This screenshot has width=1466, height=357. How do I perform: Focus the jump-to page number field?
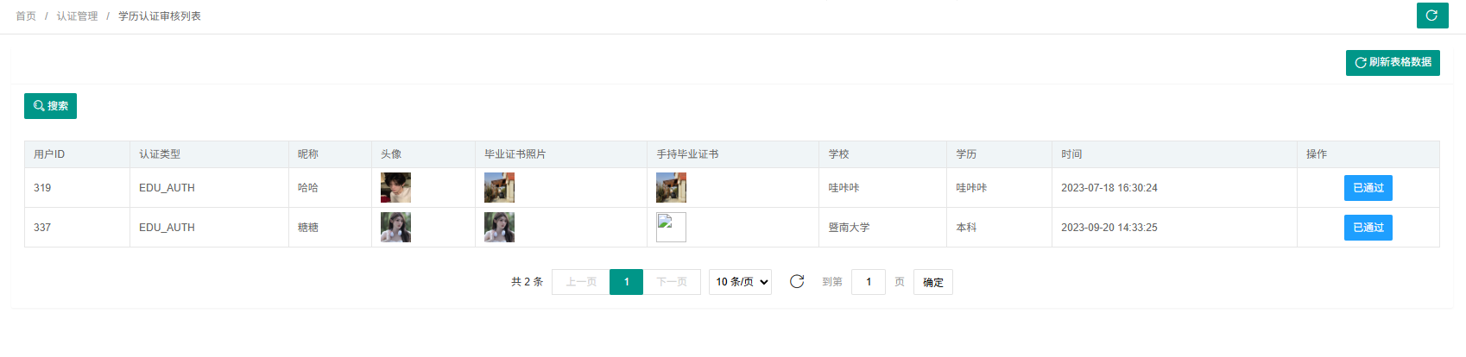(868, 282)
